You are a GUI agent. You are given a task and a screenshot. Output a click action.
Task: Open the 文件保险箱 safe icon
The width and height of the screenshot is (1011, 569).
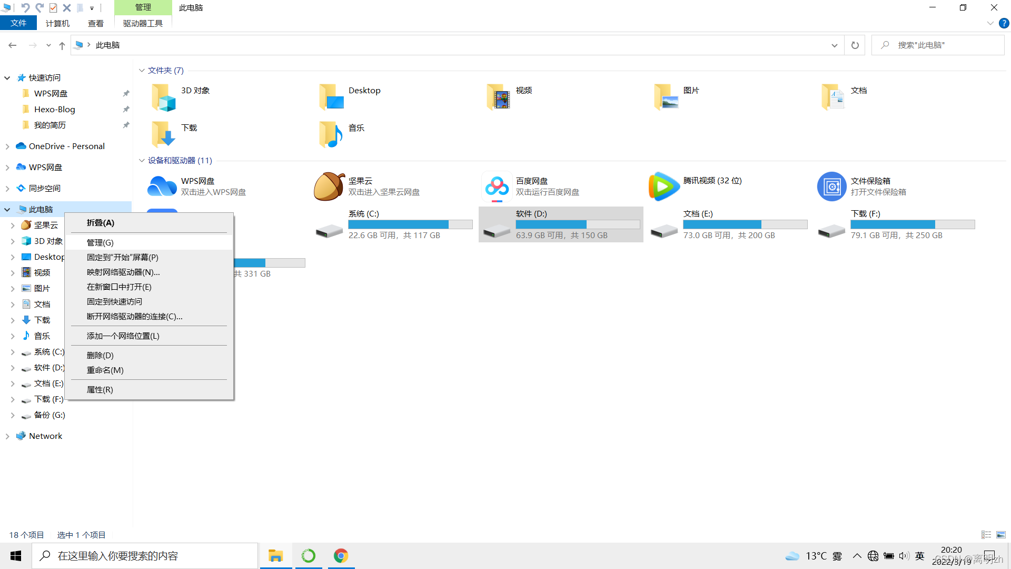point(831,187)
